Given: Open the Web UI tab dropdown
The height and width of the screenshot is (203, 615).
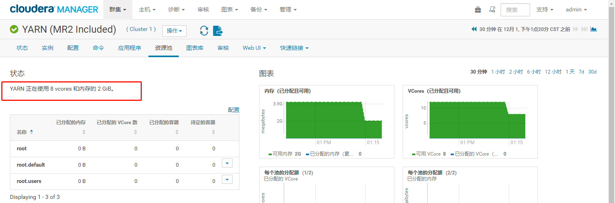Looking at the screenshot, I should pyautogui.click(x=254, y=48).
